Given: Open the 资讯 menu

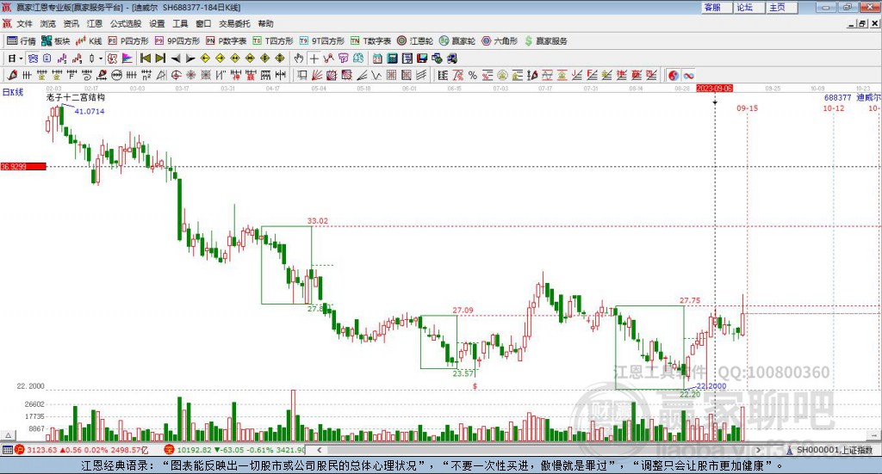Looking at the screenshot, I should 71,23.
